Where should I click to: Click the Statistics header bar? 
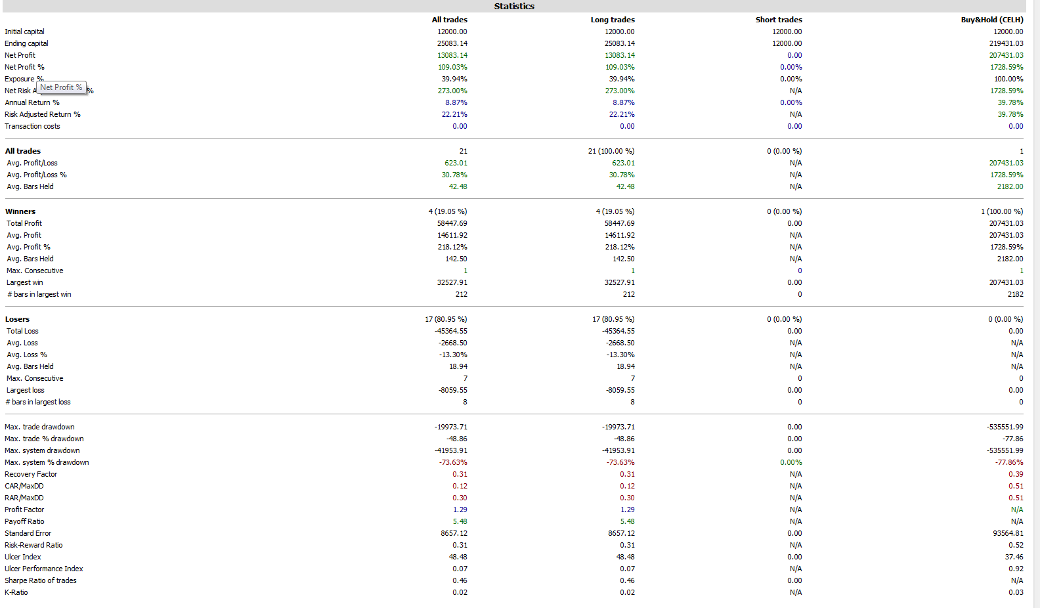click(514, 6)
